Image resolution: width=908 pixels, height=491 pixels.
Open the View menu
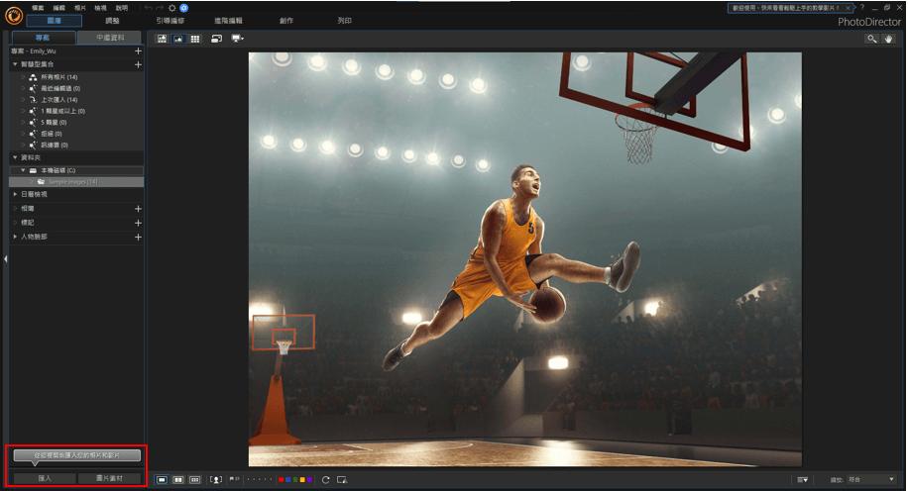(101, 8)
